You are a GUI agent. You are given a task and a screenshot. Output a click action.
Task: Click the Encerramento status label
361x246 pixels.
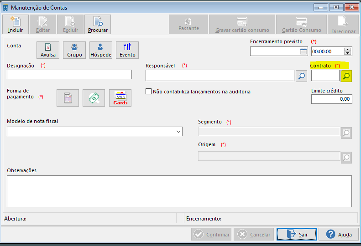(204, 219)
